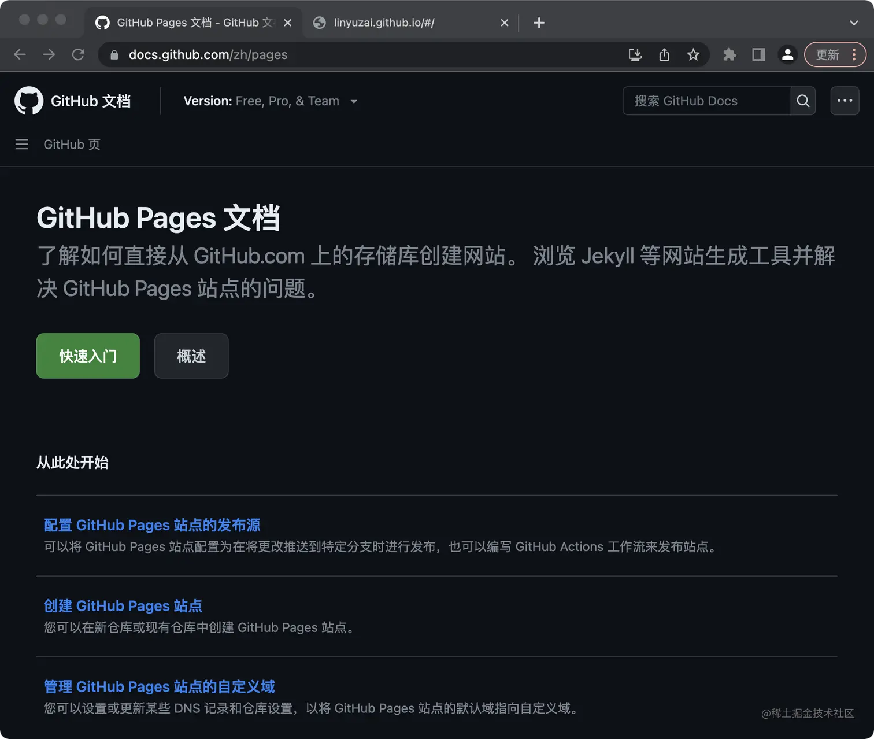Open a new browser tab
874x739 pixels.
click(x=539, y=23)
